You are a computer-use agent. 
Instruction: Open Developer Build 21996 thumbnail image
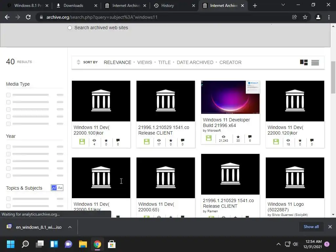(x=230, y=97)
